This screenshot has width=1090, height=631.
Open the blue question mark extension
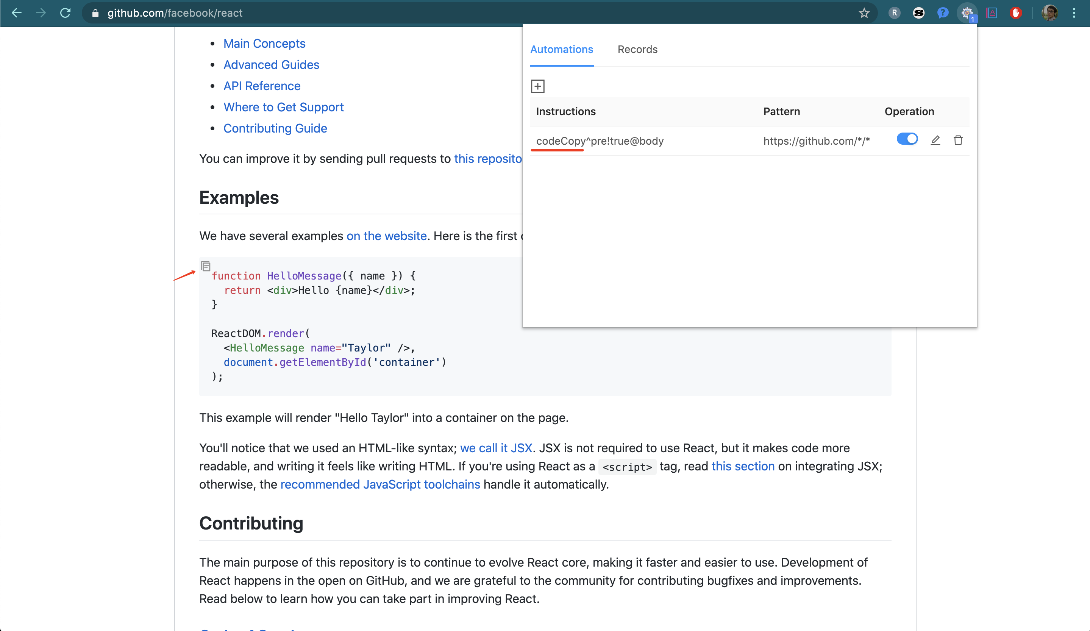click(x=943, y=13)
